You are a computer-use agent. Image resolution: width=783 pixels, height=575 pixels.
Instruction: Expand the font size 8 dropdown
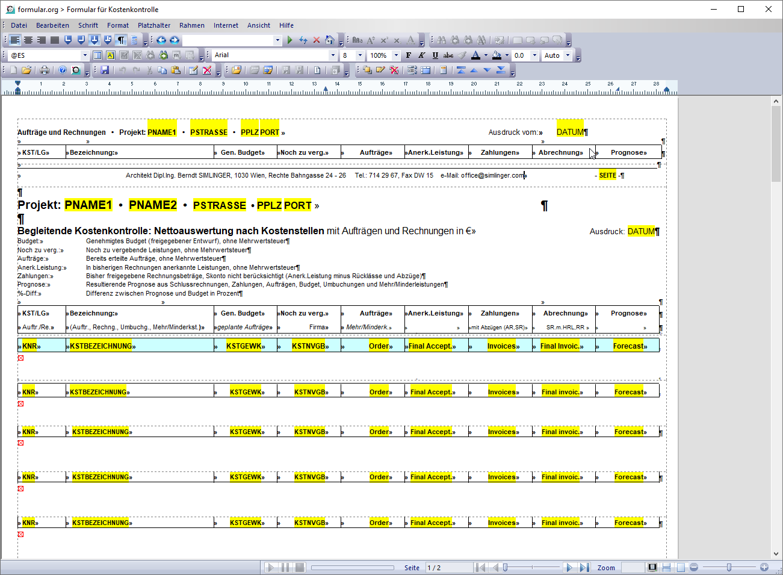coord(360,55)
